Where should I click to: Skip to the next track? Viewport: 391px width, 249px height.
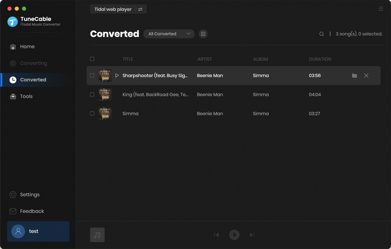tap(252, 235)
